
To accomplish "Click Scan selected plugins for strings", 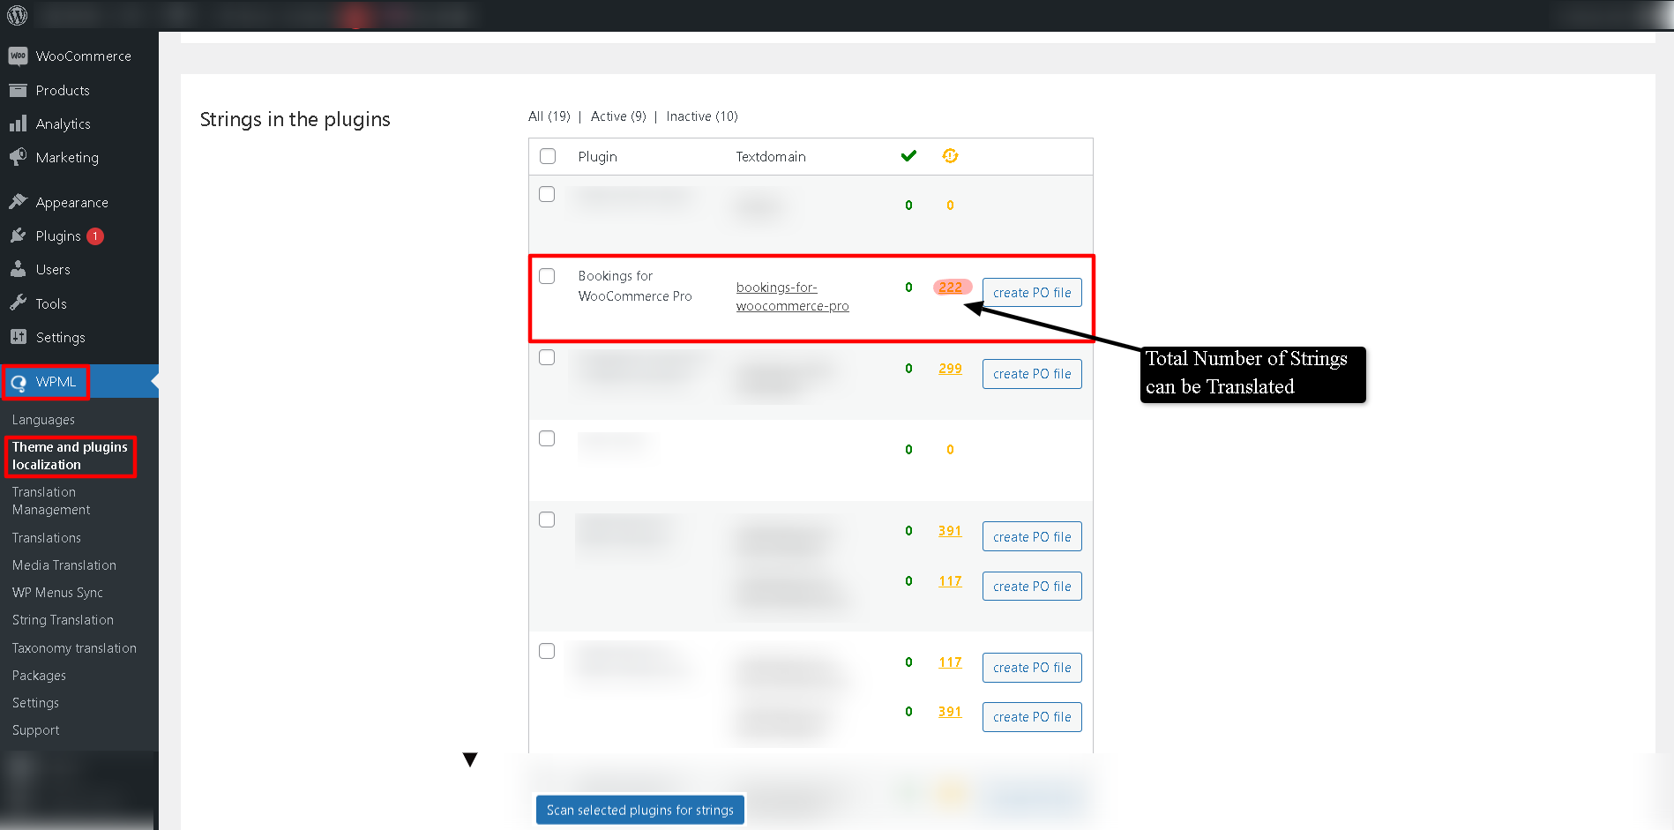I will [640, 810].
